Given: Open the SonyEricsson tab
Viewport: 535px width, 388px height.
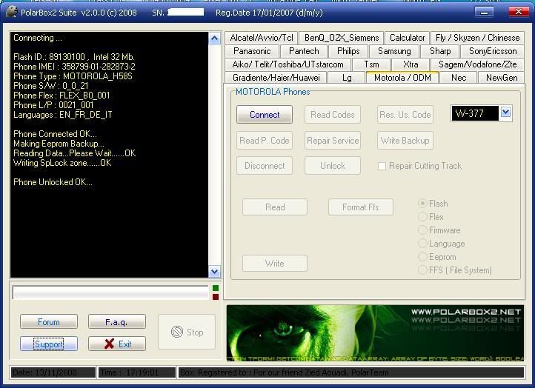Looking at the screenshot, I should pyautogui.click(x=493, y=51).
